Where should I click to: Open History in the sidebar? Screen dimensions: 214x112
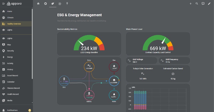(16, 69)
